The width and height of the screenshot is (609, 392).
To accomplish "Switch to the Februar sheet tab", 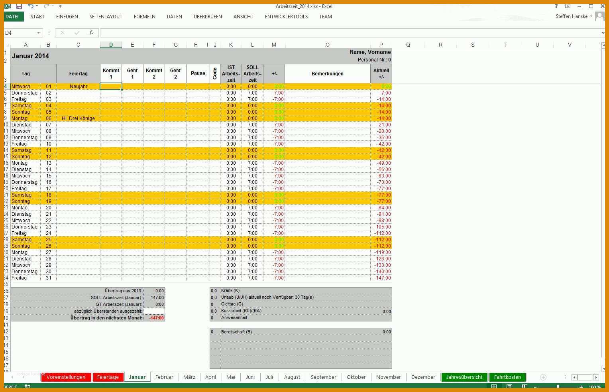I will click(164, 377).
